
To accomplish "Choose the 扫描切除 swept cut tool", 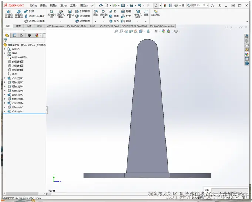I will click(83, 11).
